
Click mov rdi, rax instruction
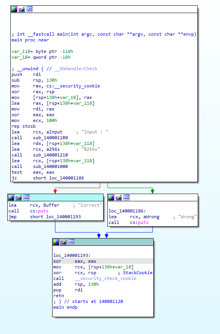(x=33, y=109)
